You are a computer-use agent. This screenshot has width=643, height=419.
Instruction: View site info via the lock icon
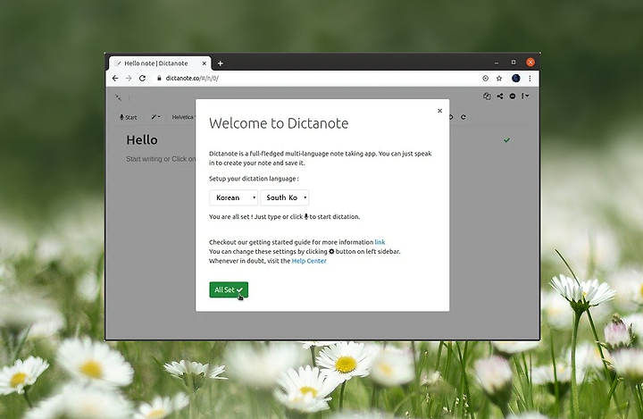pos(159,78)
